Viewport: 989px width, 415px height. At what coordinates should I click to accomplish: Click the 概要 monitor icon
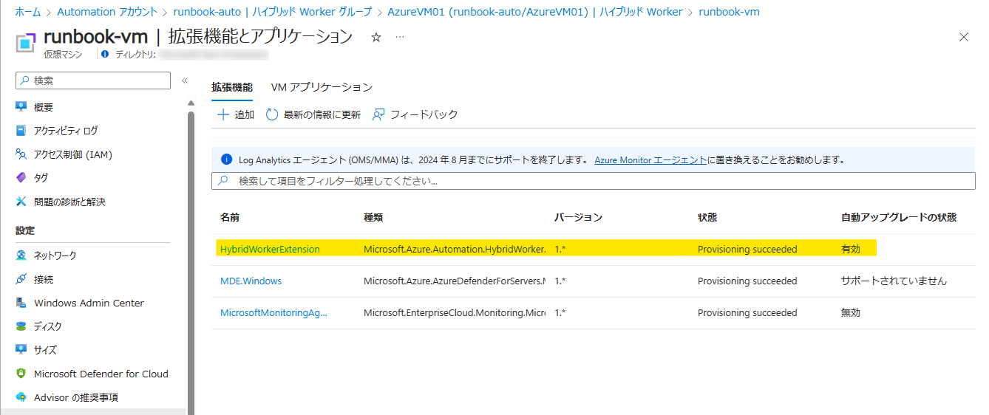21,107
